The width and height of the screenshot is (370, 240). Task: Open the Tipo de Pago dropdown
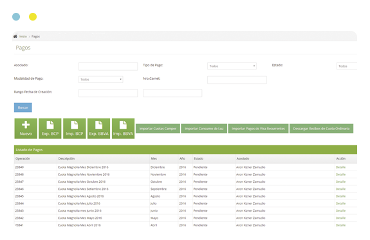232,66
